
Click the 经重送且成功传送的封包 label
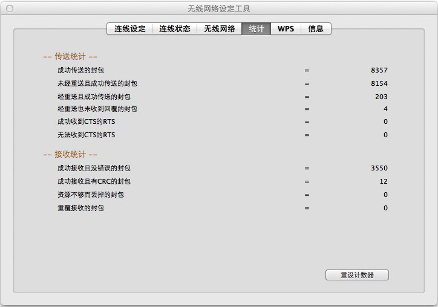[x=94, y=97]
